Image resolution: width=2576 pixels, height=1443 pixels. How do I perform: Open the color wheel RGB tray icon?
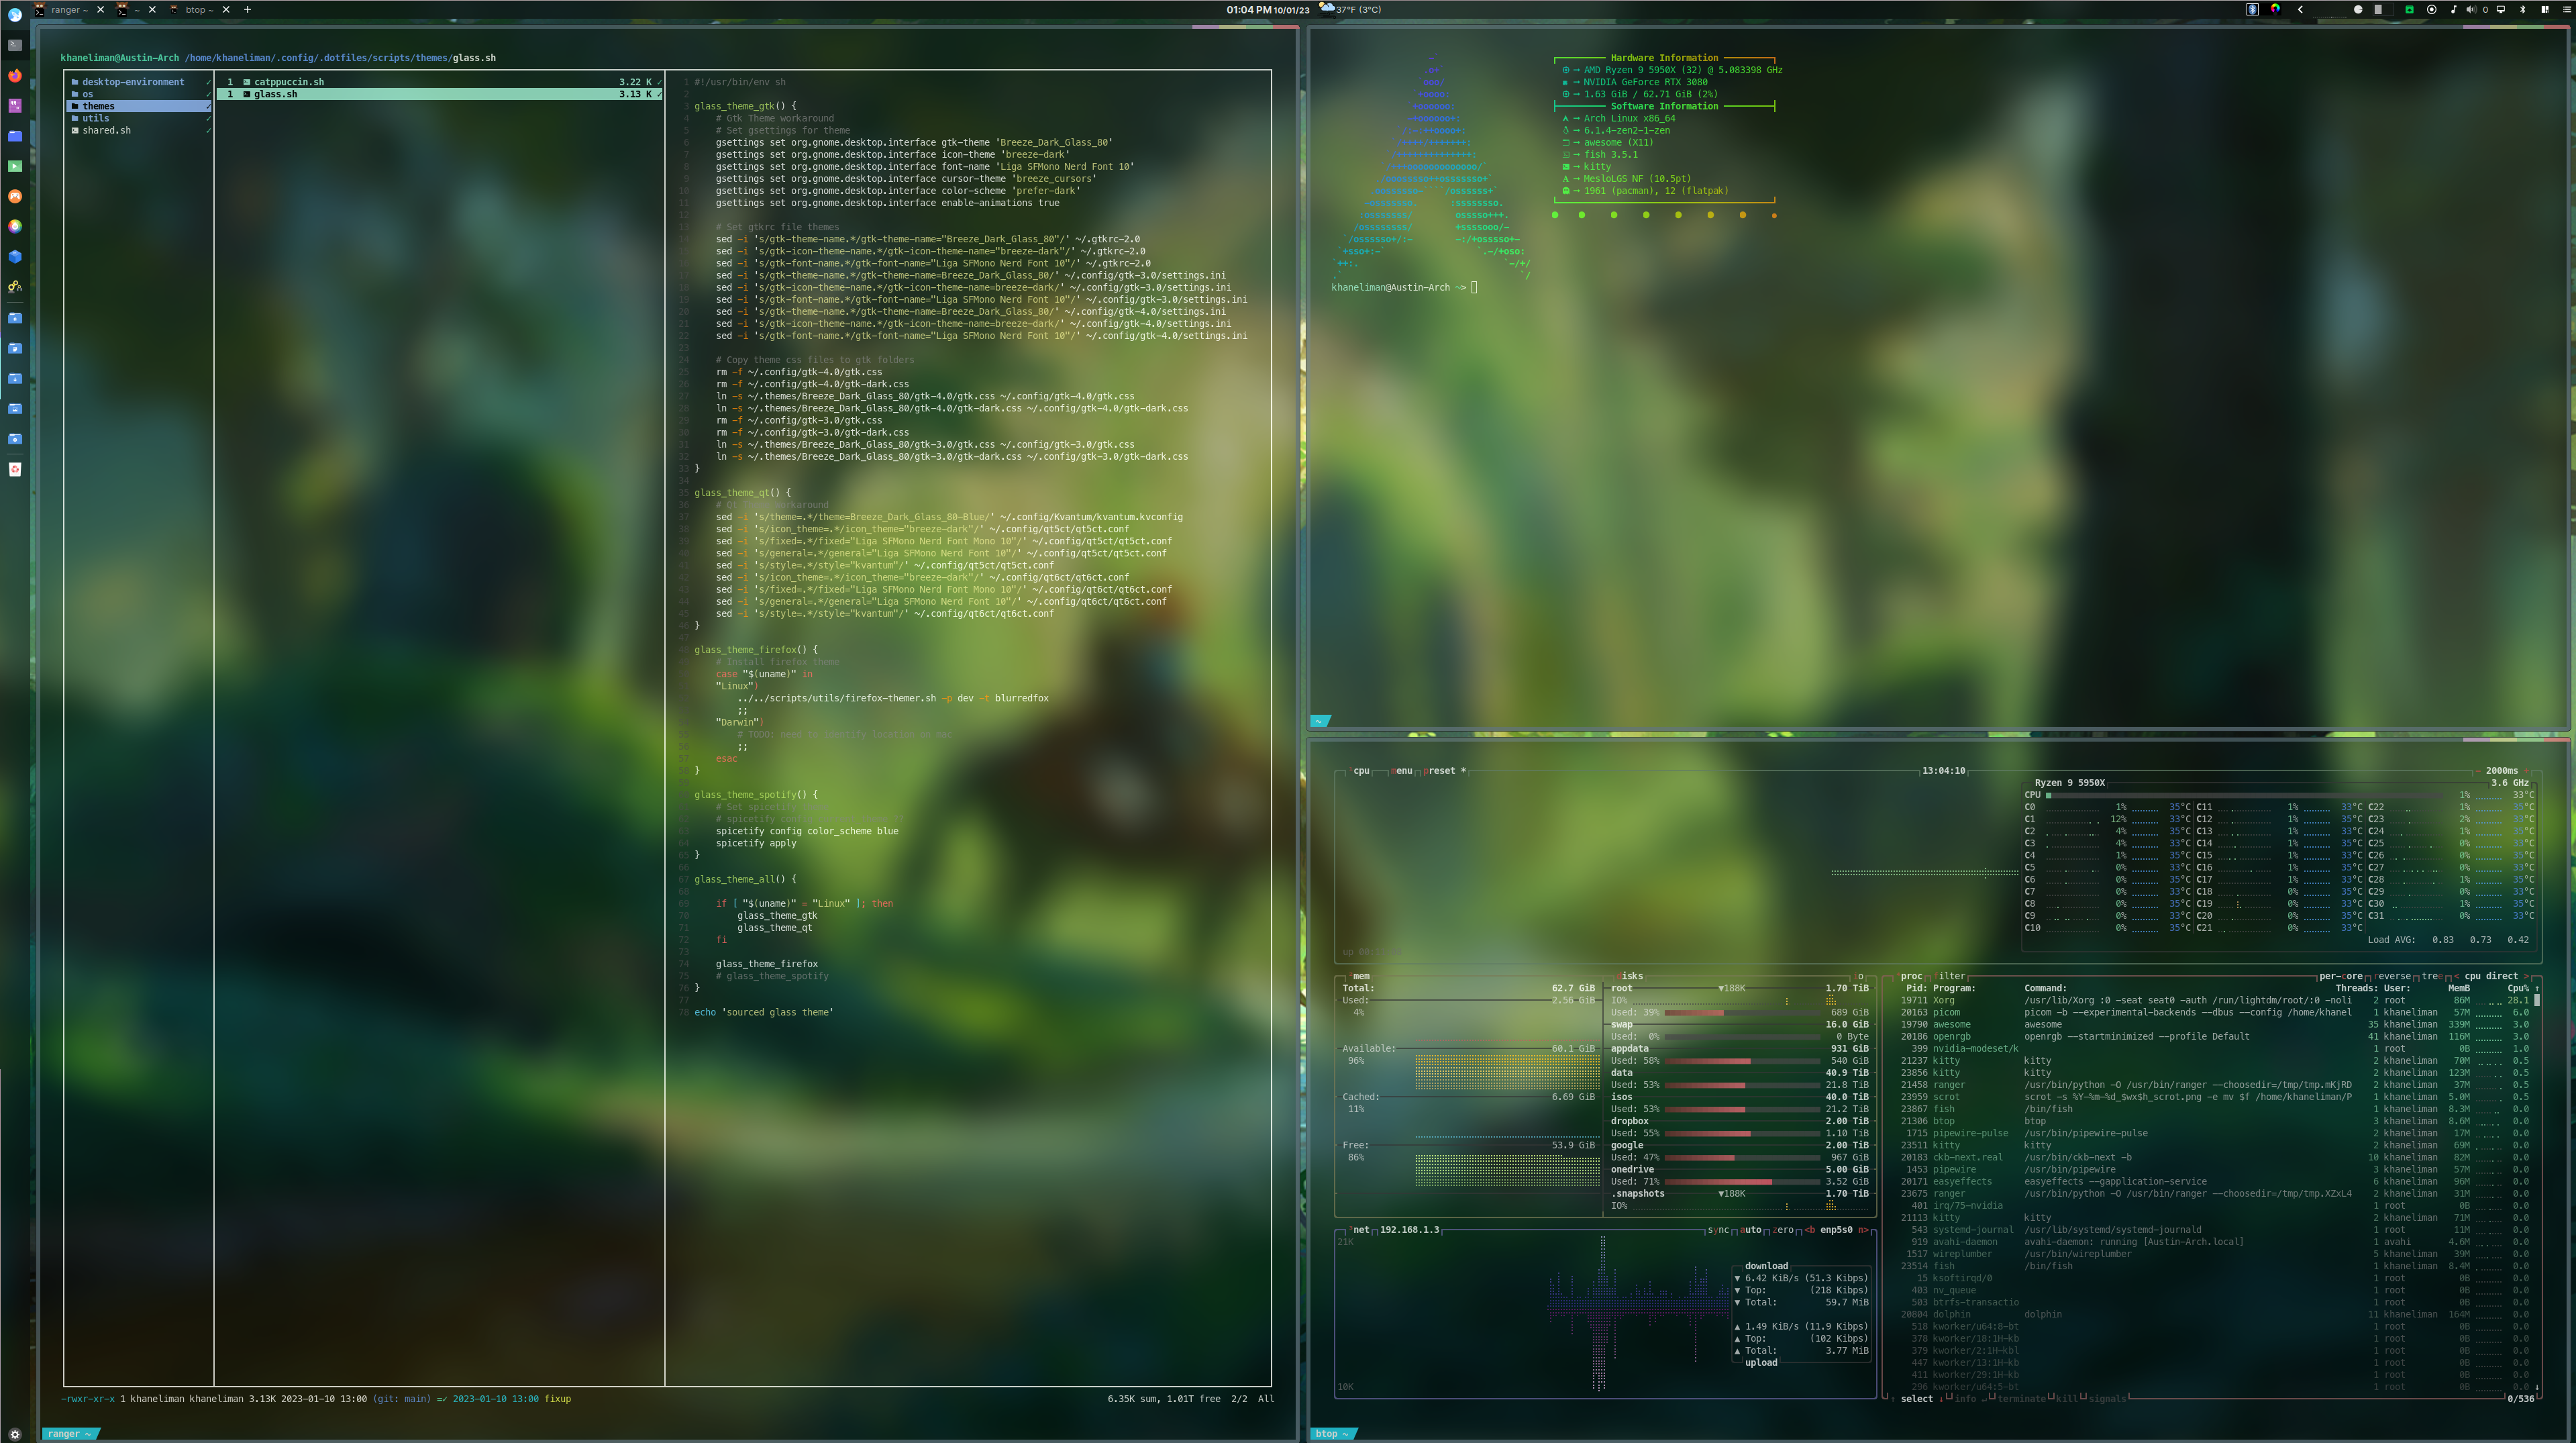(x=2275, y=9)
